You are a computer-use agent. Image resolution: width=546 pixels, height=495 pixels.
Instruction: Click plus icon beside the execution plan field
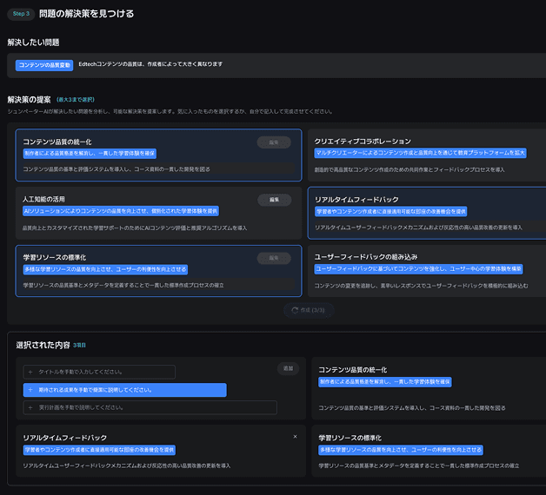click(x=30, y=407)
